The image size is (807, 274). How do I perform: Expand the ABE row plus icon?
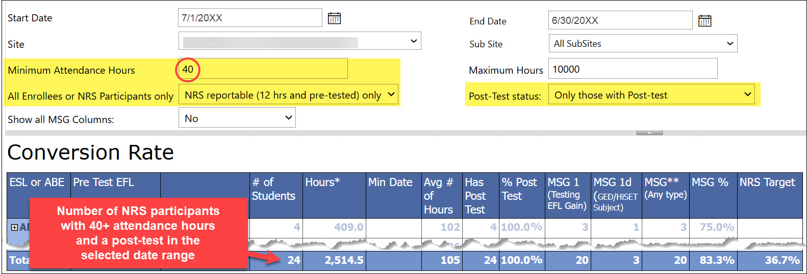pos(14,227)
